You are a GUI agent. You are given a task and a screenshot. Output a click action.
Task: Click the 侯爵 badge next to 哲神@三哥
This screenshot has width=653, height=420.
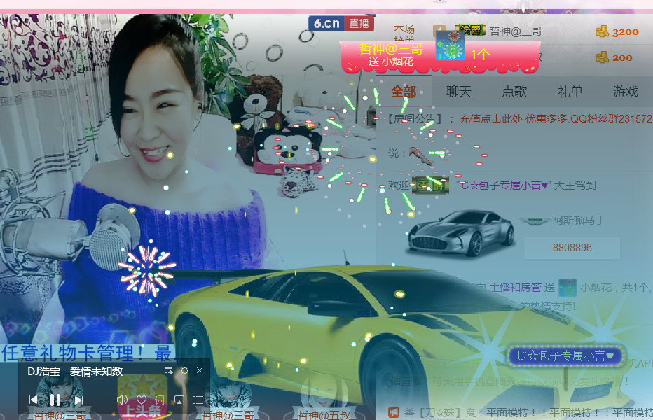click(x=471, y=30)
